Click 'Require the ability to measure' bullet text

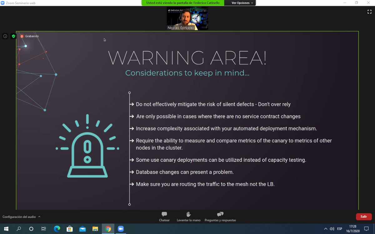(234, 144)
